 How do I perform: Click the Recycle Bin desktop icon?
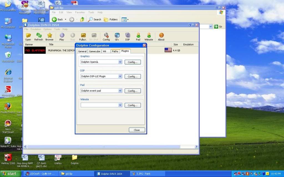click(8, 57)
